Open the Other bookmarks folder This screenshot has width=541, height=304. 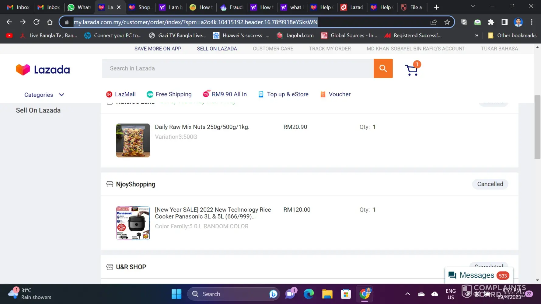512,36
